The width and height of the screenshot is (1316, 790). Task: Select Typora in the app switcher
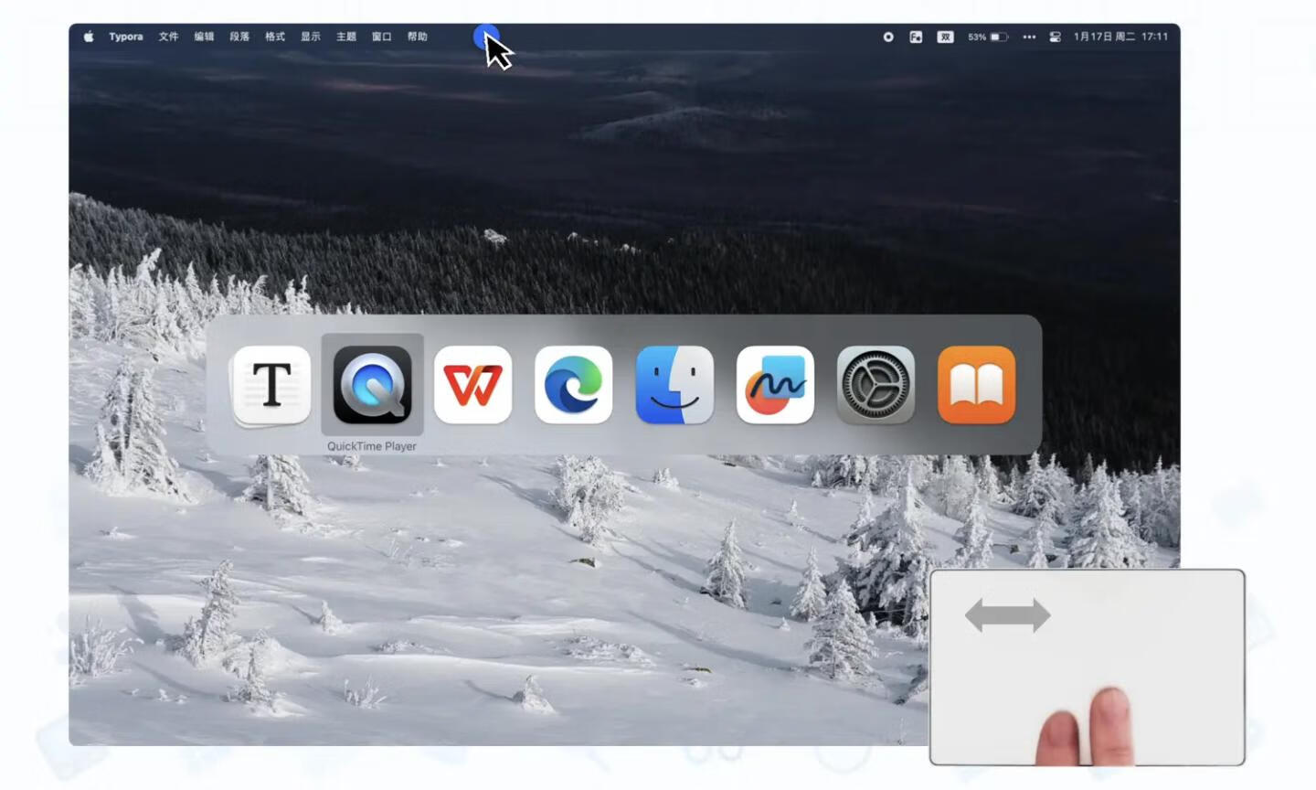coord(271,385)
